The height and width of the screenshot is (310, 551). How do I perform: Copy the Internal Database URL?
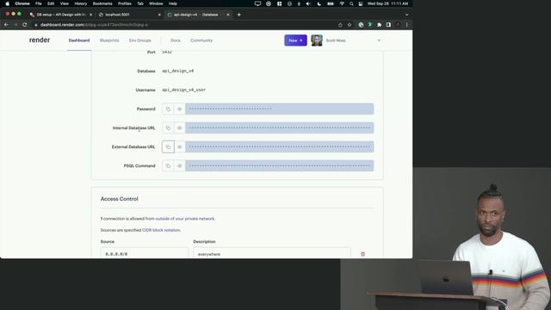(x=168, y=128)
